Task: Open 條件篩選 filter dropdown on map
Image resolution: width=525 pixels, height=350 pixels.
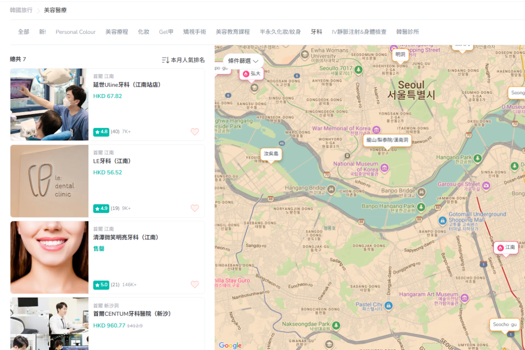Action: coord(243,61)
